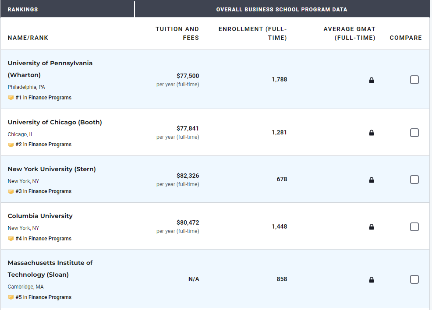Click the N/A tuition cell for MIT
Viewport: 432px width, 310px height.
coord(194,279)
